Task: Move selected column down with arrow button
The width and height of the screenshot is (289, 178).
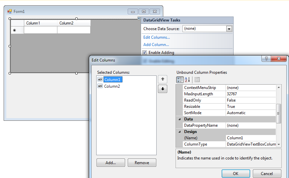Action: [x=163, y=89]
